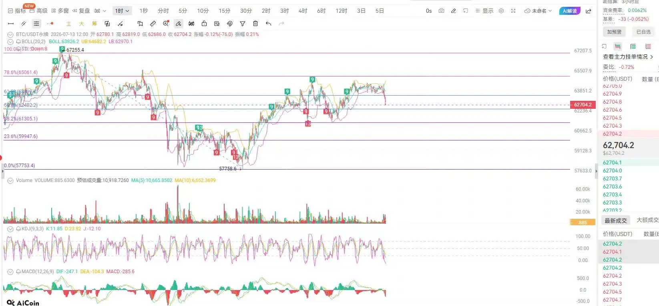Select the 4时 timeframe
This screenshot has width=659, height=306.
click(x=303, y=11)
